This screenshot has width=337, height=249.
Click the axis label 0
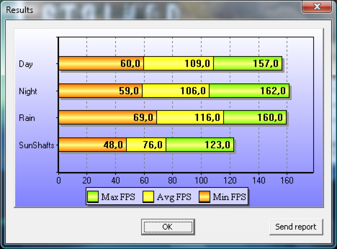(58, 181)
